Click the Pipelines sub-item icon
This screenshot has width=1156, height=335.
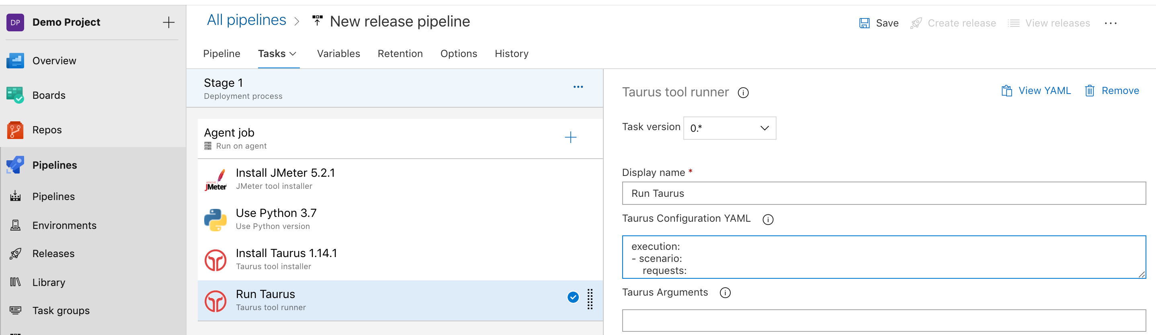pyautogui.click(x=15, y=196)
